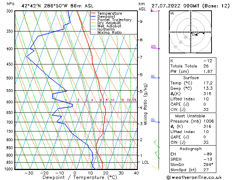The width and height of the screenshot is (233, 180).
Task: Click the 40 temperature axis label
Action: tap(136, 173)
